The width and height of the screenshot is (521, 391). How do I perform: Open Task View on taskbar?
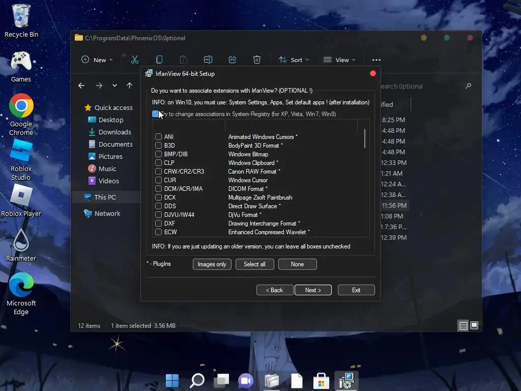pyautogui.click(x=221, y=381)
